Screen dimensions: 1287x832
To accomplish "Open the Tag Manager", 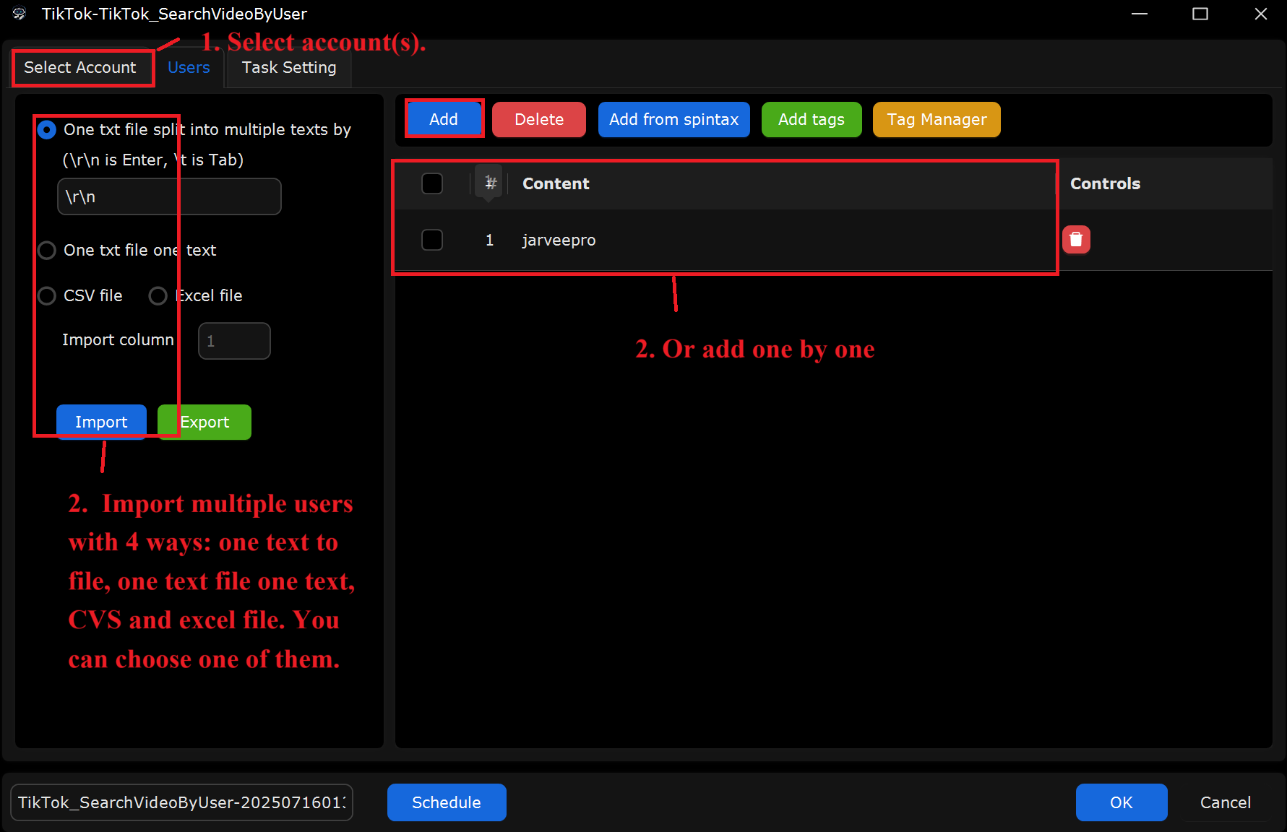I will pyautogui.click(x=937, y=119).
